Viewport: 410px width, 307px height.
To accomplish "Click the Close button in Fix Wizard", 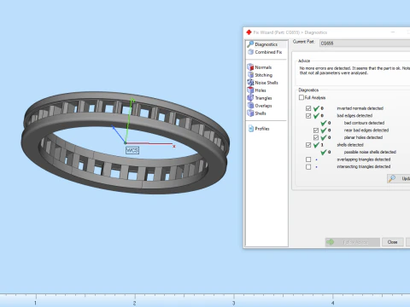I will click(x=392, y=242).
